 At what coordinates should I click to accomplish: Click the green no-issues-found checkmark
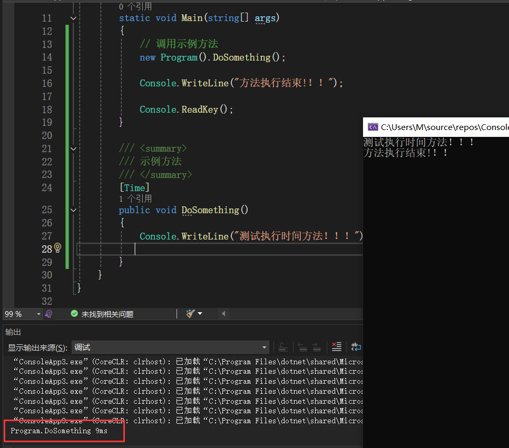point(74,314)
